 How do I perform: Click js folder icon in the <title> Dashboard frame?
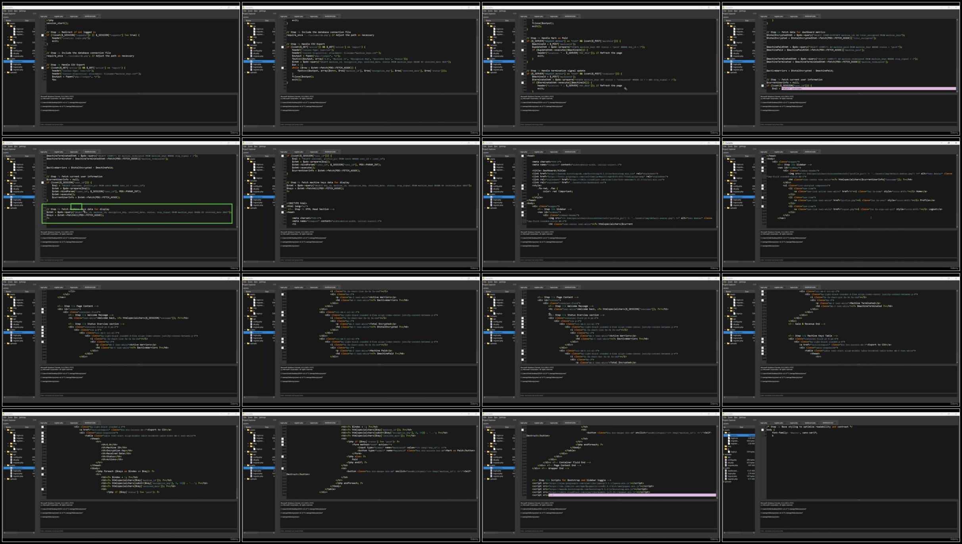pos(492,175)
